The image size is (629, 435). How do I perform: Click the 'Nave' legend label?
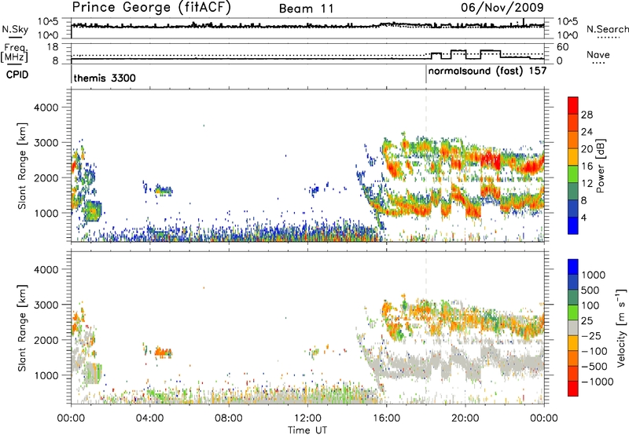coord(598,55)
